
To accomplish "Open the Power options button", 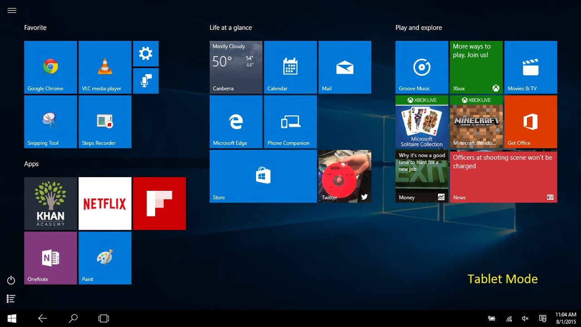I will (11, 281).
